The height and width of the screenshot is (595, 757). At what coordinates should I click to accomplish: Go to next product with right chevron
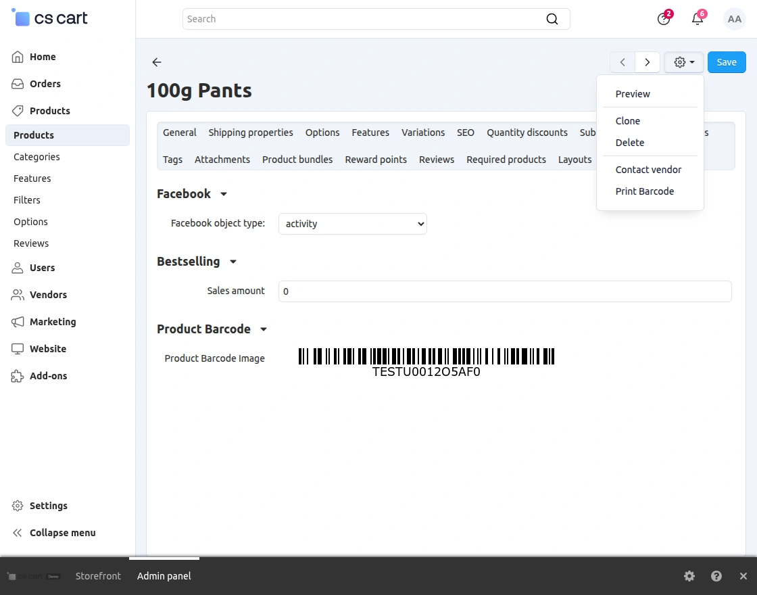tap(648, 62)
